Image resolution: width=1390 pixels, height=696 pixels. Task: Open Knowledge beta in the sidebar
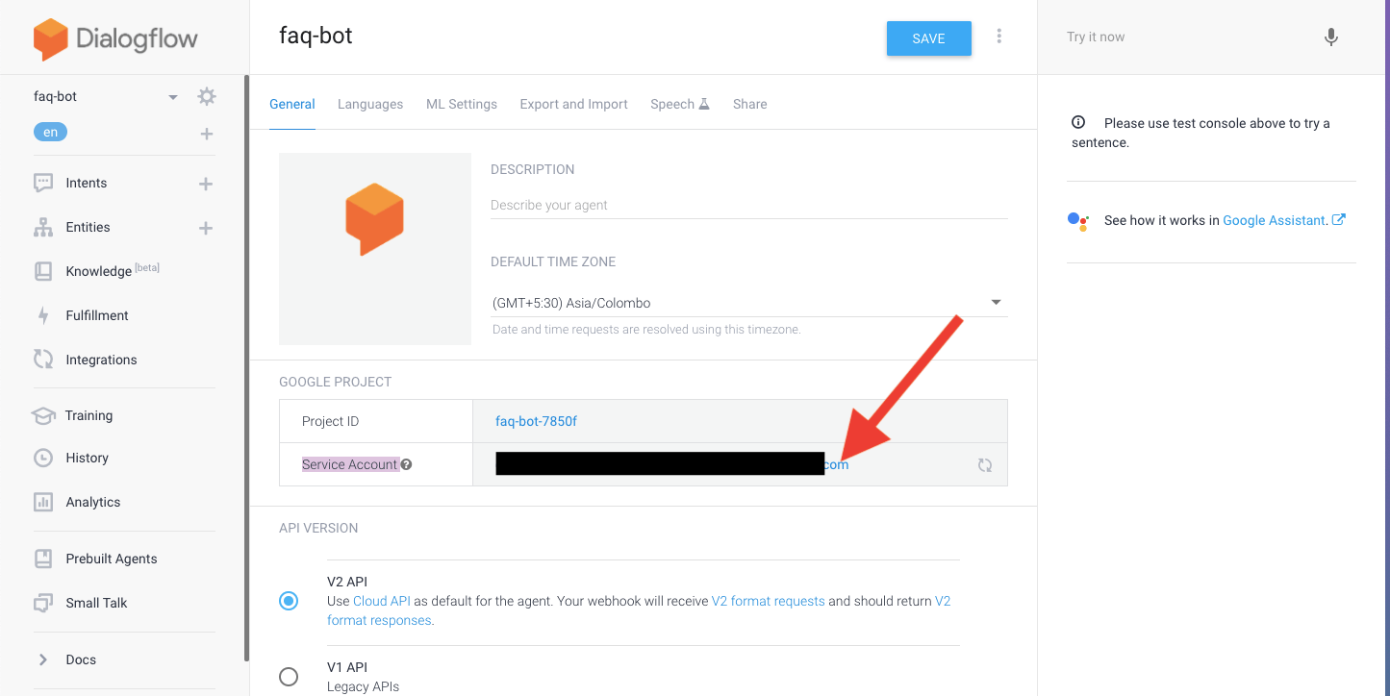(x=113, y=270)
